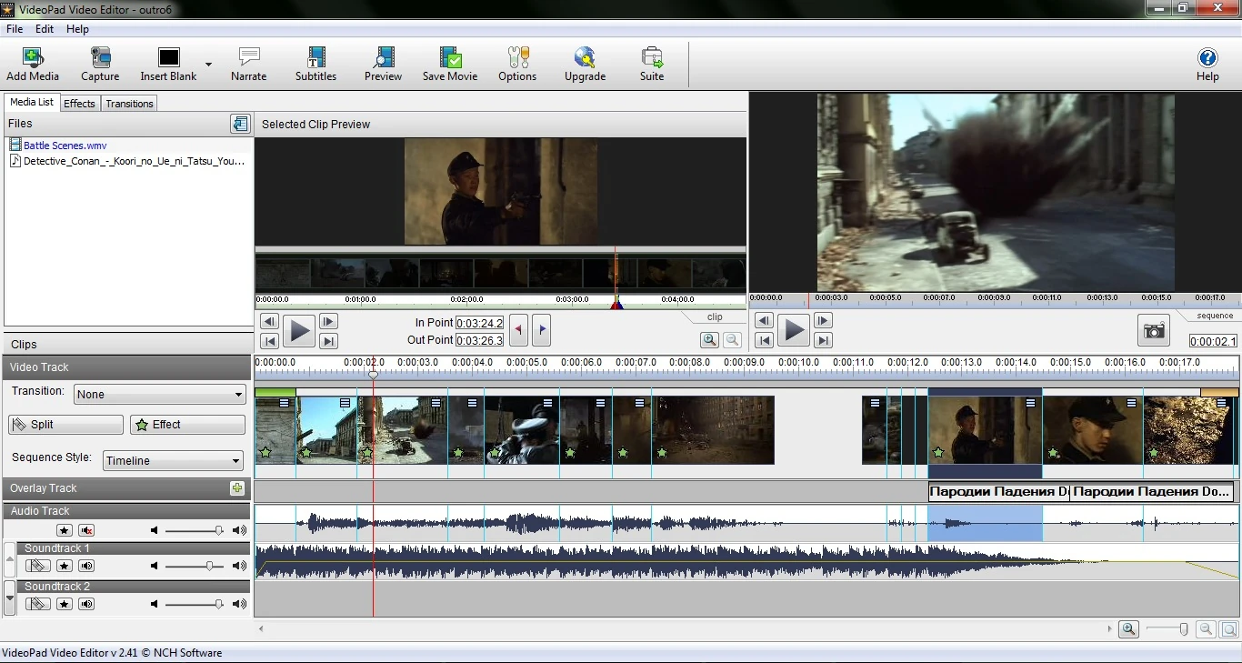Expand the Sequence Style dropdown
This screenshot has height=663, width=1242.
coord(173,461)
